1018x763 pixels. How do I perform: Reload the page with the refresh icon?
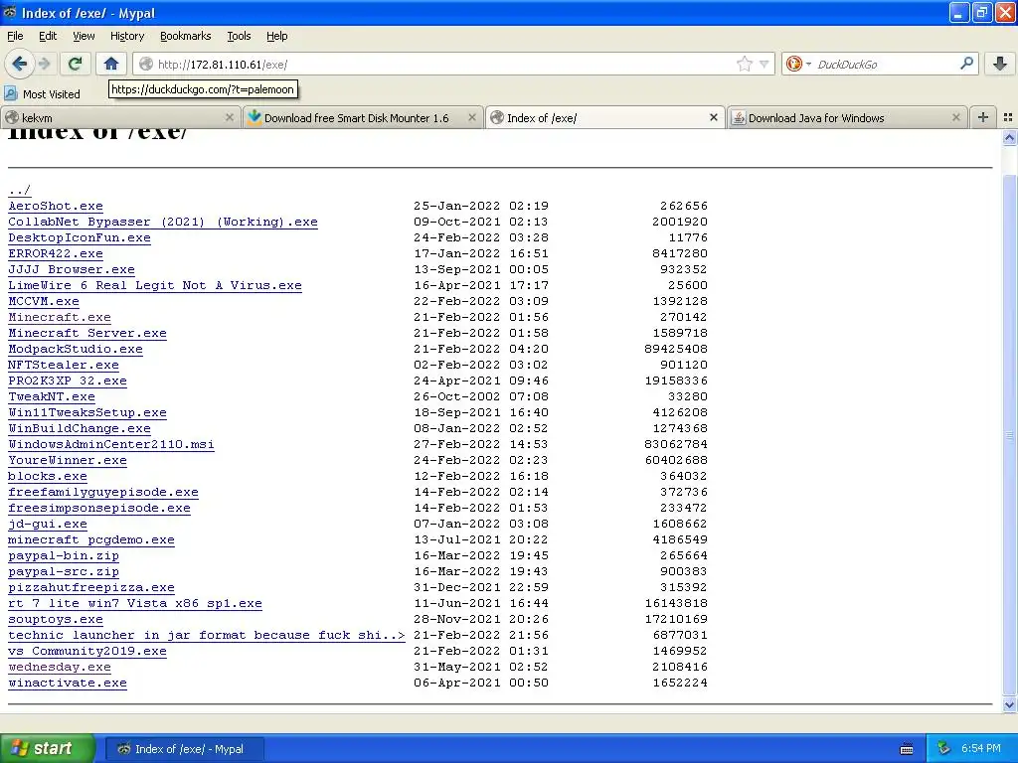coord(75,64)
